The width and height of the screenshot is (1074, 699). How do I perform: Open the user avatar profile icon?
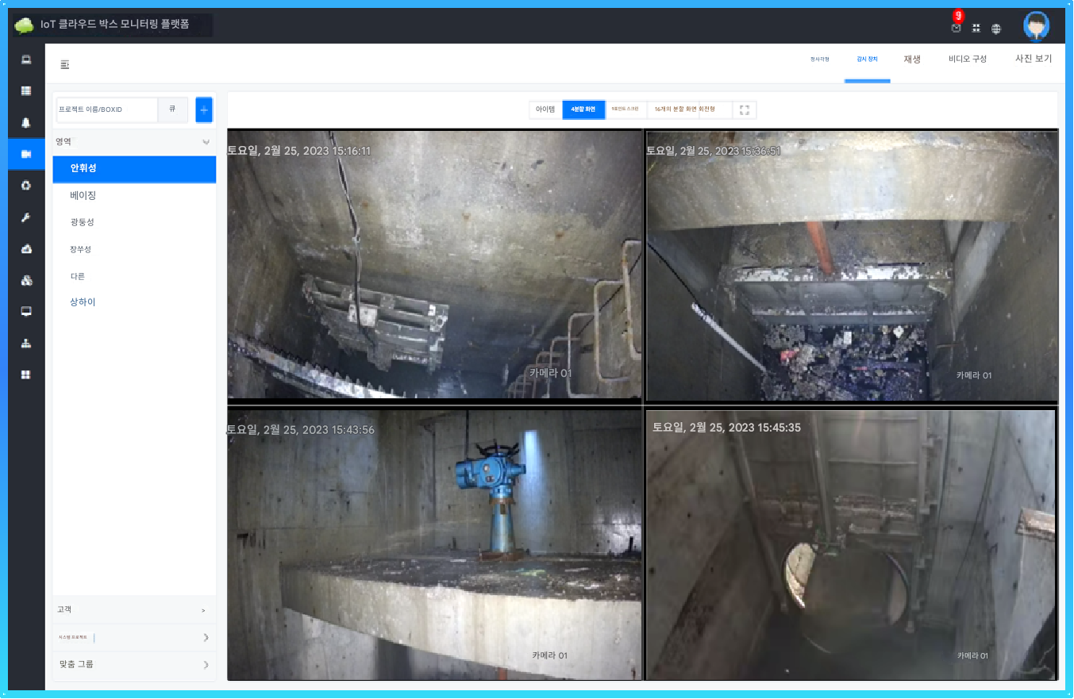[x=1036, y=26]
